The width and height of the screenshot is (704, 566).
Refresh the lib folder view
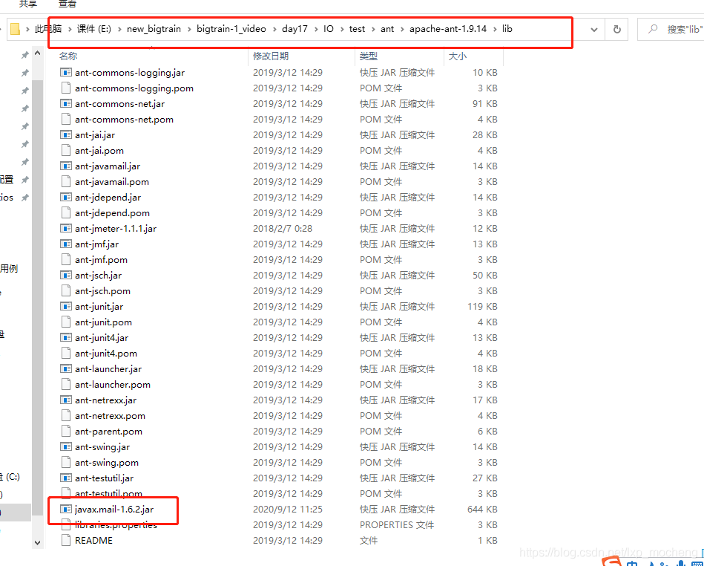tap(617, 29)
